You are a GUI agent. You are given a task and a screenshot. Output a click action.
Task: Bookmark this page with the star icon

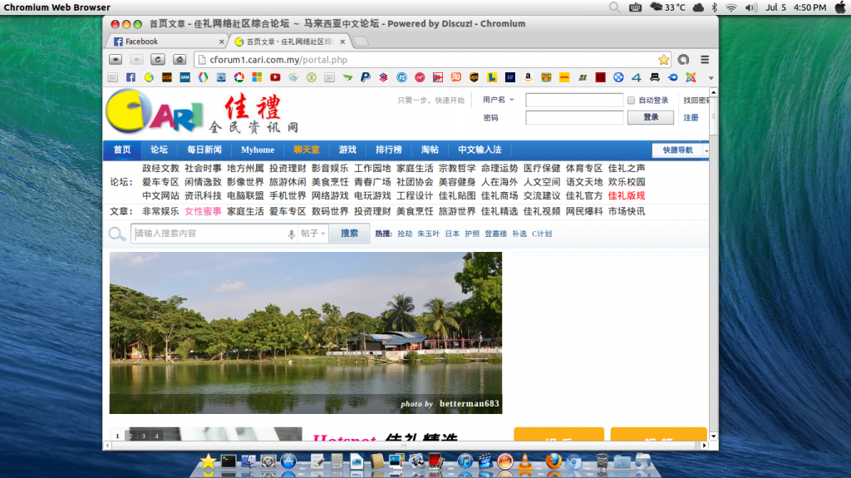click(x=663, y=60)
